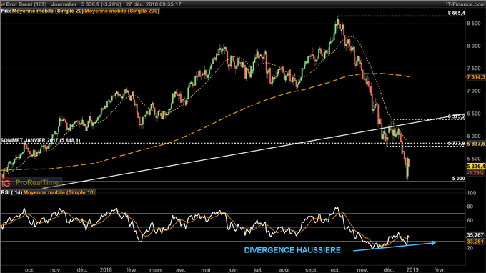Click the 8 665,4 high price label
This screenshot has height=273, width=486.
(x=456, y=14)
